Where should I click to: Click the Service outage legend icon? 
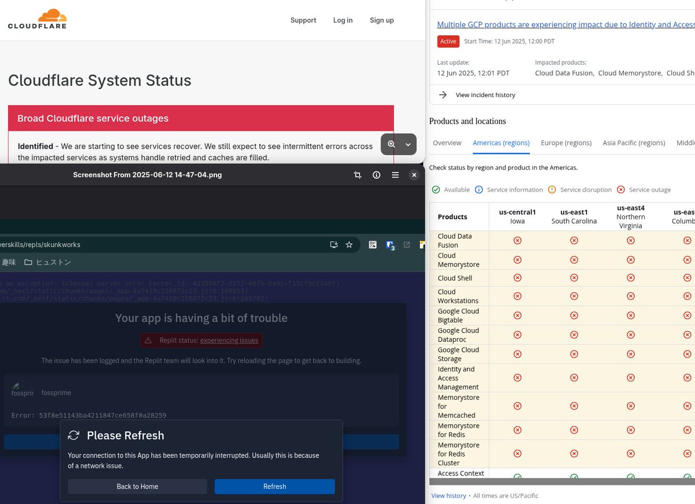(621, 190)
